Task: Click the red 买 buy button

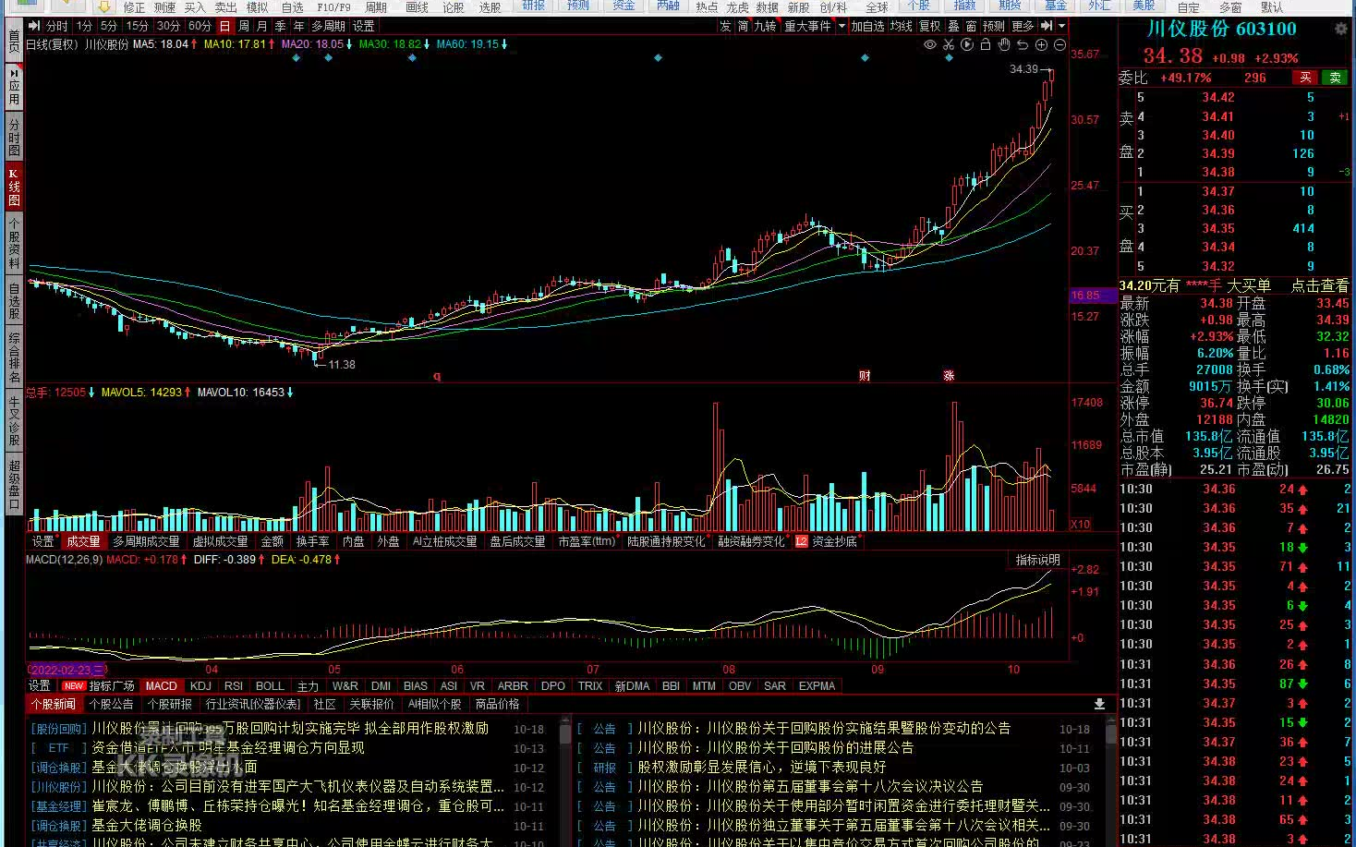Action: [x=1305, y=78]
